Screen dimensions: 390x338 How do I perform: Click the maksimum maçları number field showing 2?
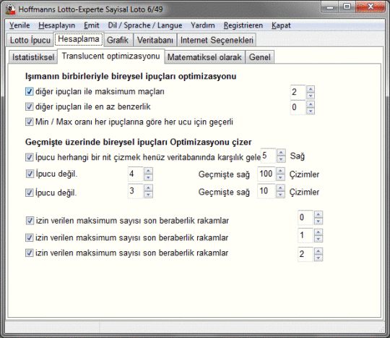point(298,92)
